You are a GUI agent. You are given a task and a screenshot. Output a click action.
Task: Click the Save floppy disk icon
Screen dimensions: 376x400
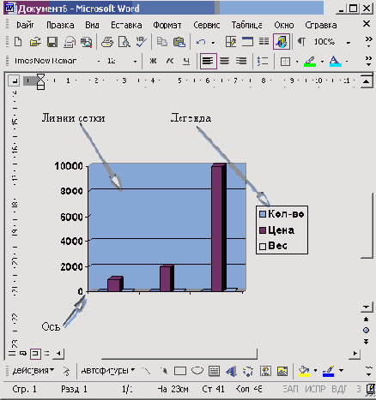click(52, 42)
